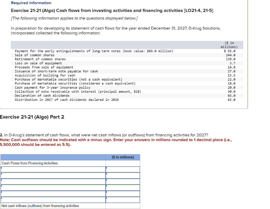The height and width of the screenshot is (209, 270).
Task: Click the value 18.0
Action: pyautogui.click(x=232, y=83)
